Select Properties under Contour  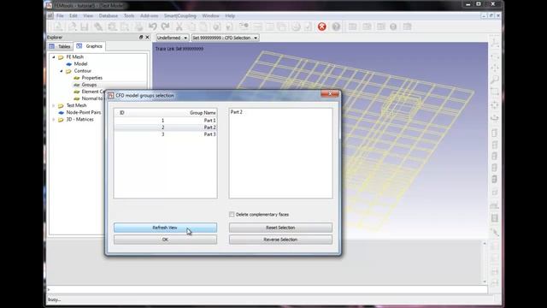tap(91, 78)
